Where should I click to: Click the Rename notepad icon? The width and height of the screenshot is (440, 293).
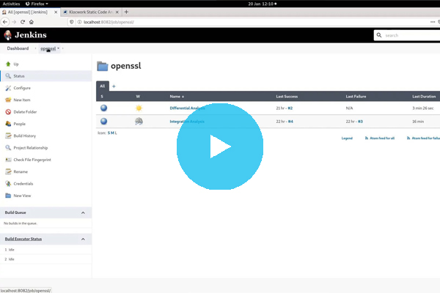click(8, 171)
